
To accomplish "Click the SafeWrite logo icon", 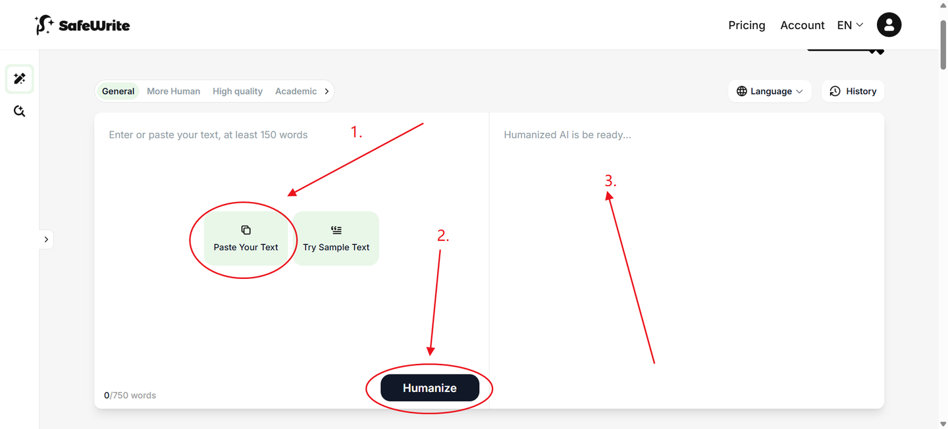I will [x=44, y=25].
